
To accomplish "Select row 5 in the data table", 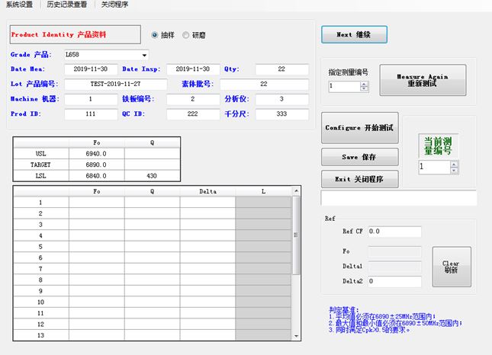I will [40, 247].
